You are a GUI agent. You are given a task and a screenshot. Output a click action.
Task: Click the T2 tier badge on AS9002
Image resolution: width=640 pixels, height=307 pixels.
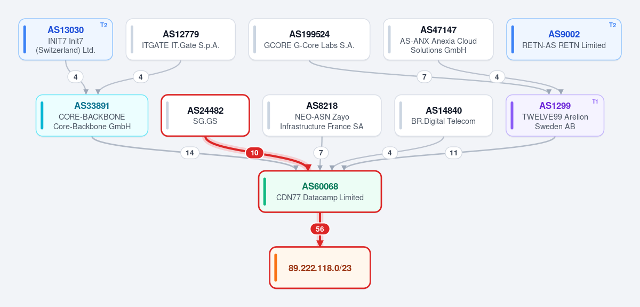point(612,25)
